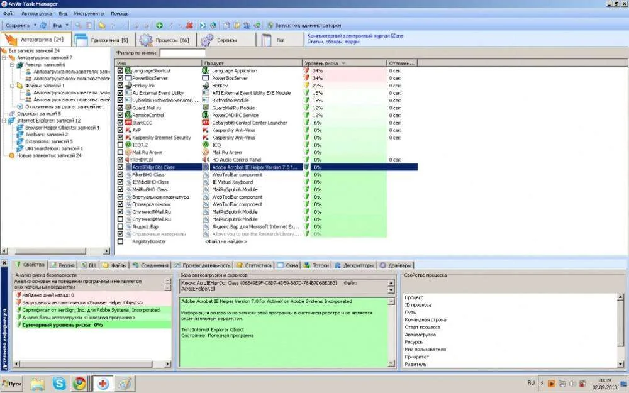Open Skype from the taskbar
Screen dimensions: 629x393
[59, 382]
